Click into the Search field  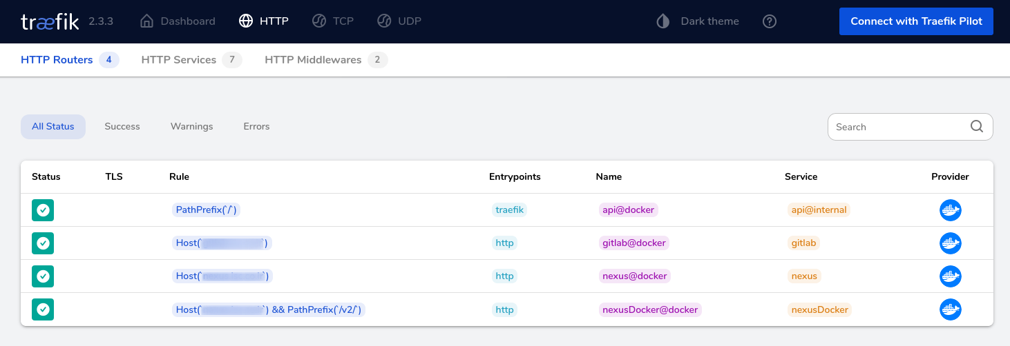[x=910, y=127]
